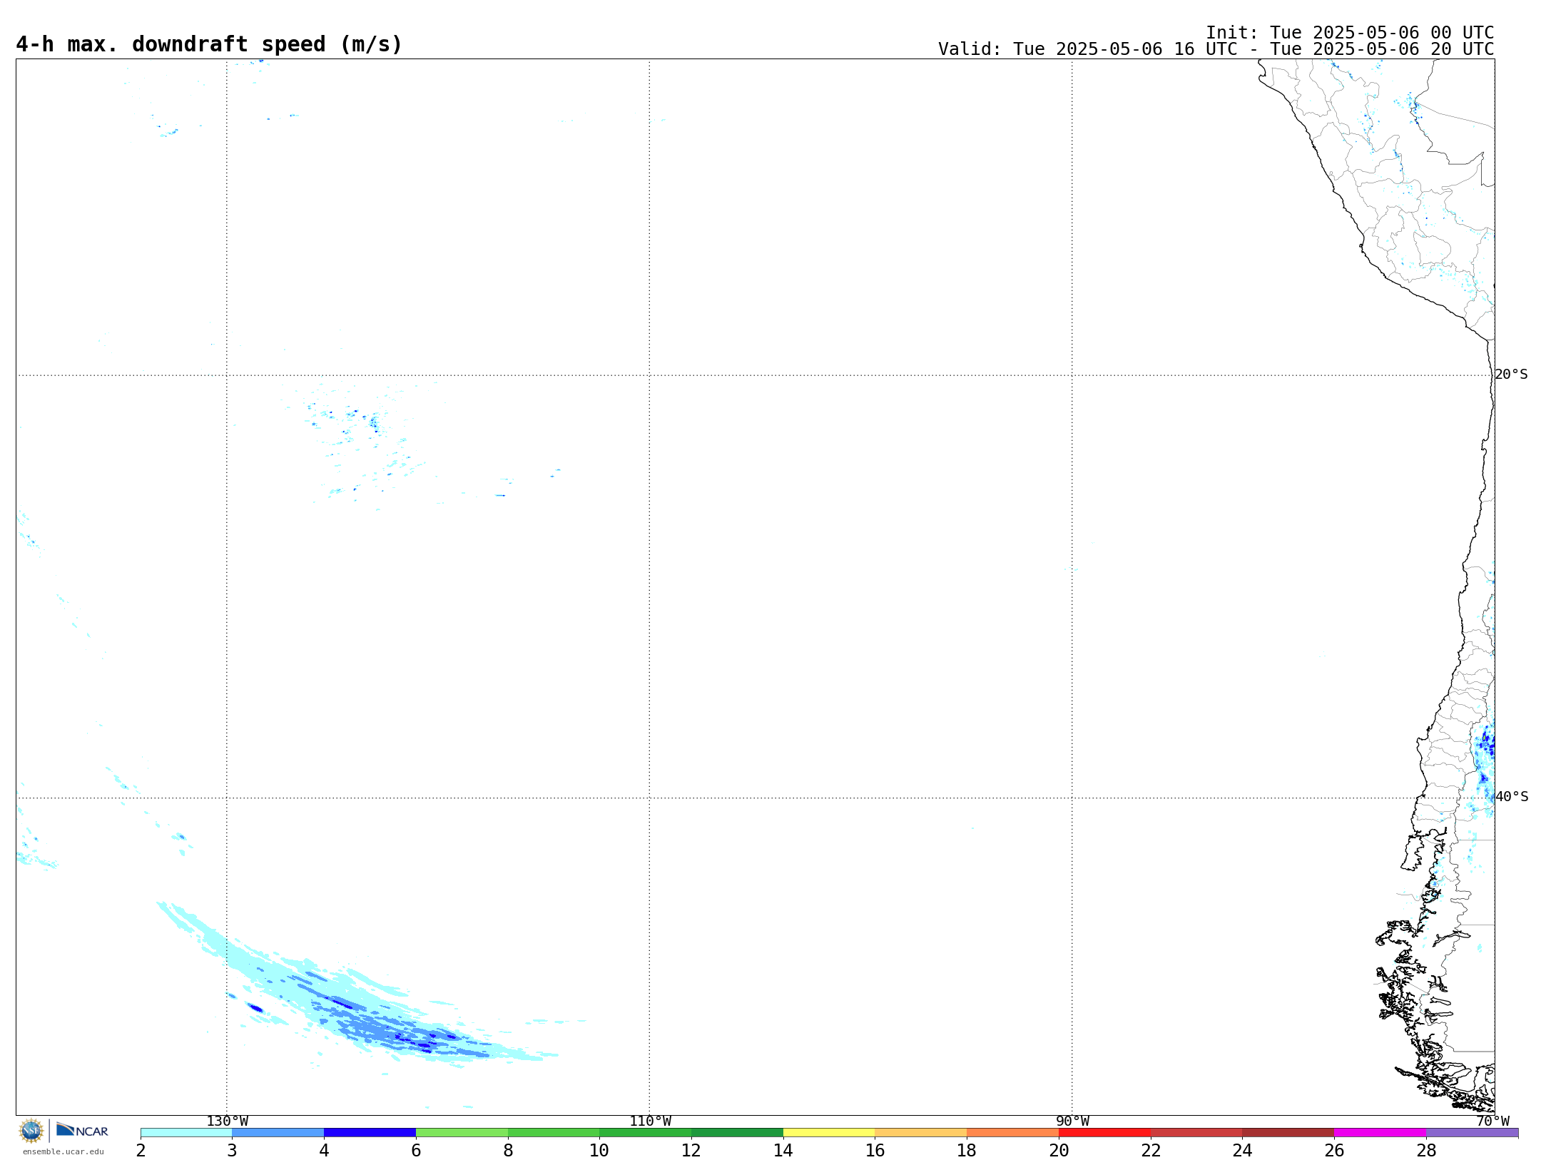The image size is (1541, 1160).
Task: Click the colorbar tick label '14'
Action: (783, 1151)
